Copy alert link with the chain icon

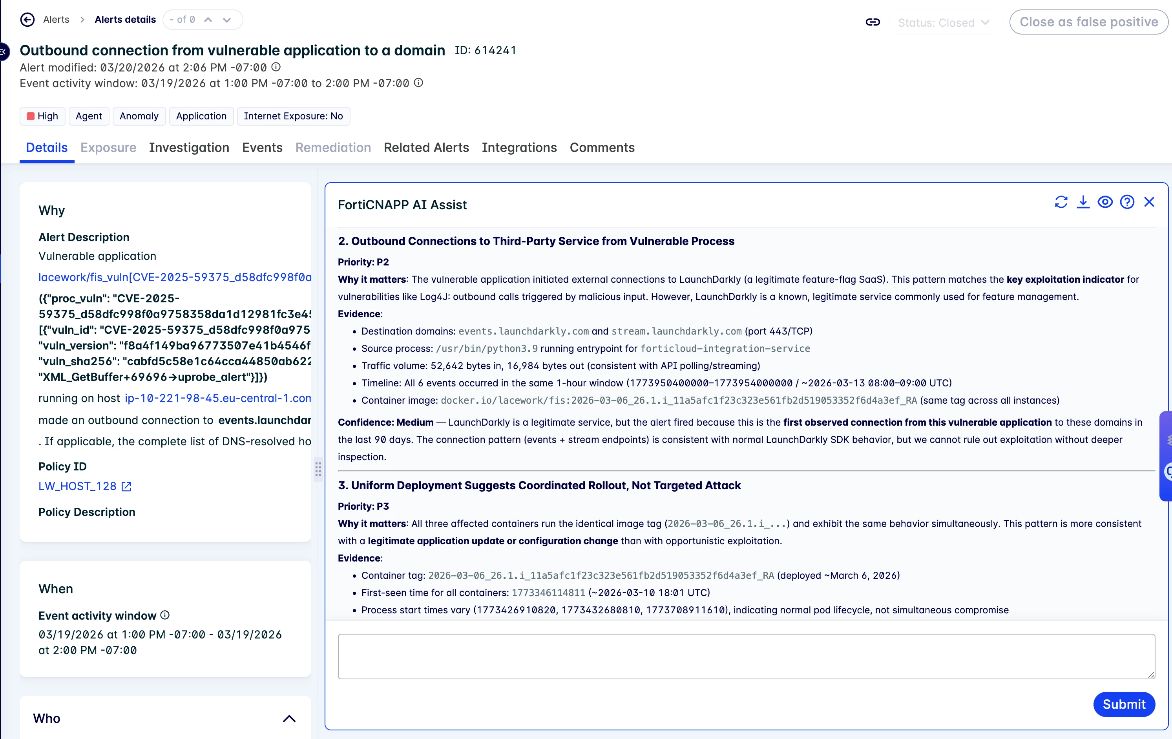coord(873,22)
